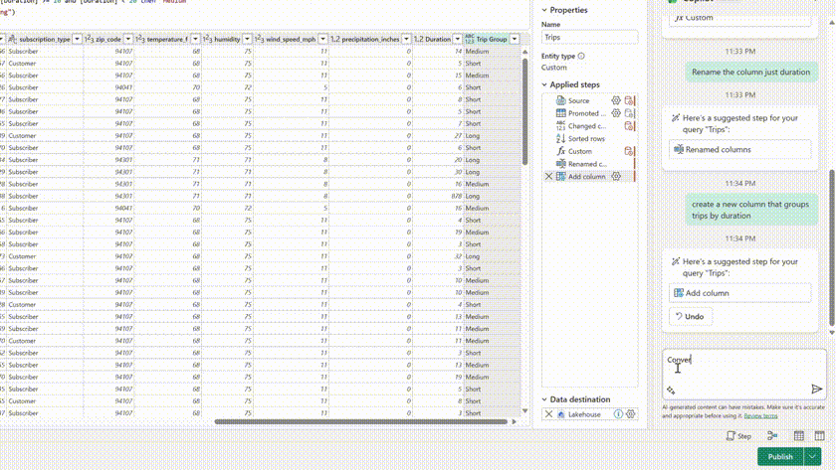
Task: Open wind_speed_mph column filter dropdown
Action: (x=322, y=39)
